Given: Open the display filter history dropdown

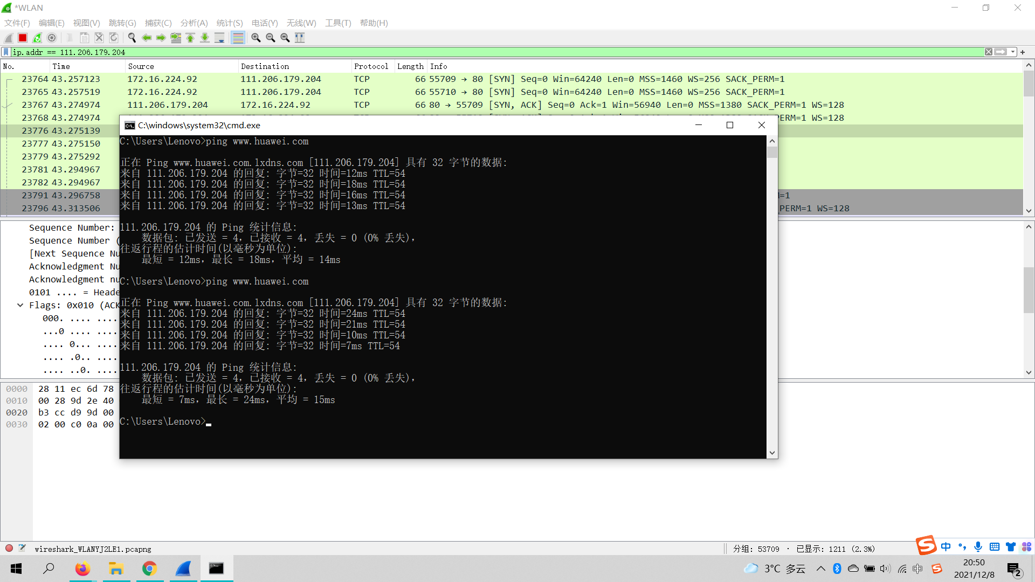Looking at the screenshot, I should tap(1013, 52).
